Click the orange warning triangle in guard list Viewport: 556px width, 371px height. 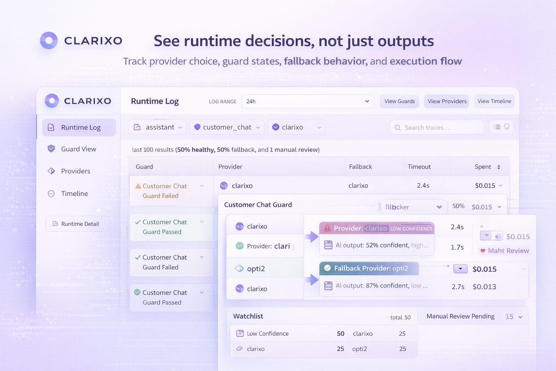click(138, 186)
